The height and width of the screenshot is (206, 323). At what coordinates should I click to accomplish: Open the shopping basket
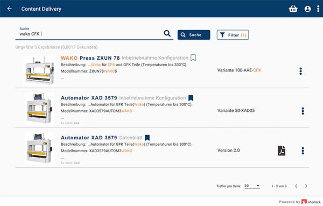[x=293, y=9]
